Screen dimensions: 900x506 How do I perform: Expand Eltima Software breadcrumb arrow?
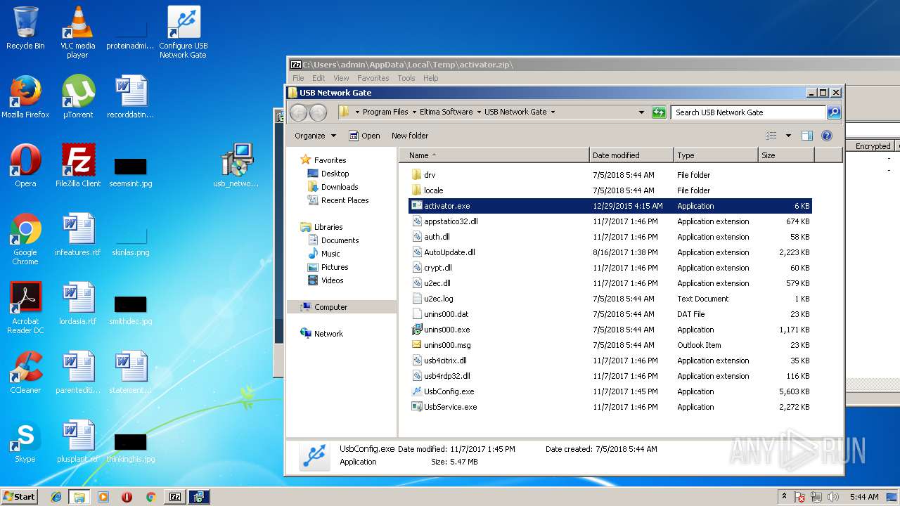479,112
